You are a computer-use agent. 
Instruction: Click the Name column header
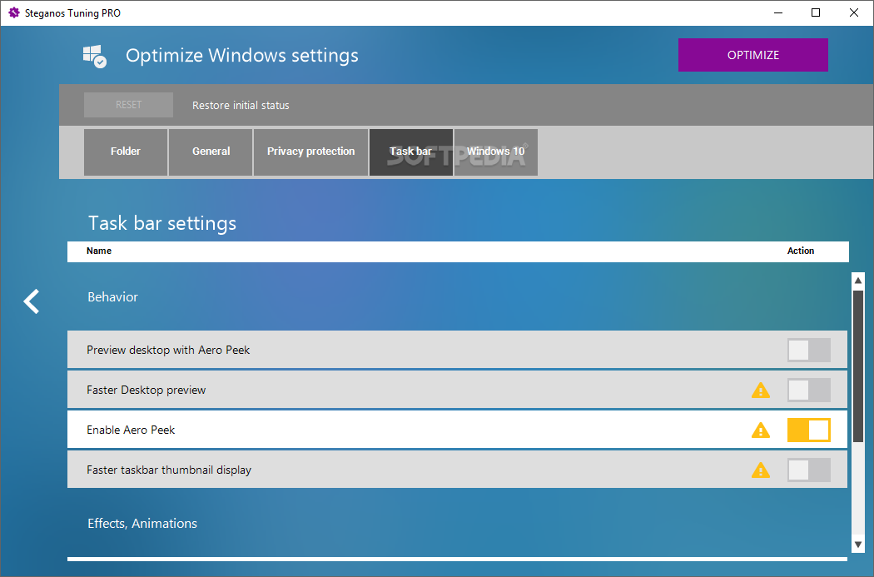pos(99,251)
